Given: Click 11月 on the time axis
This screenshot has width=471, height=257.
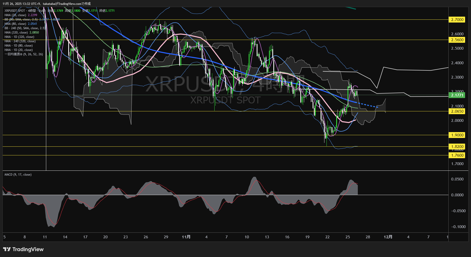Looking at the screenshot, I should [x=187, y=237].
